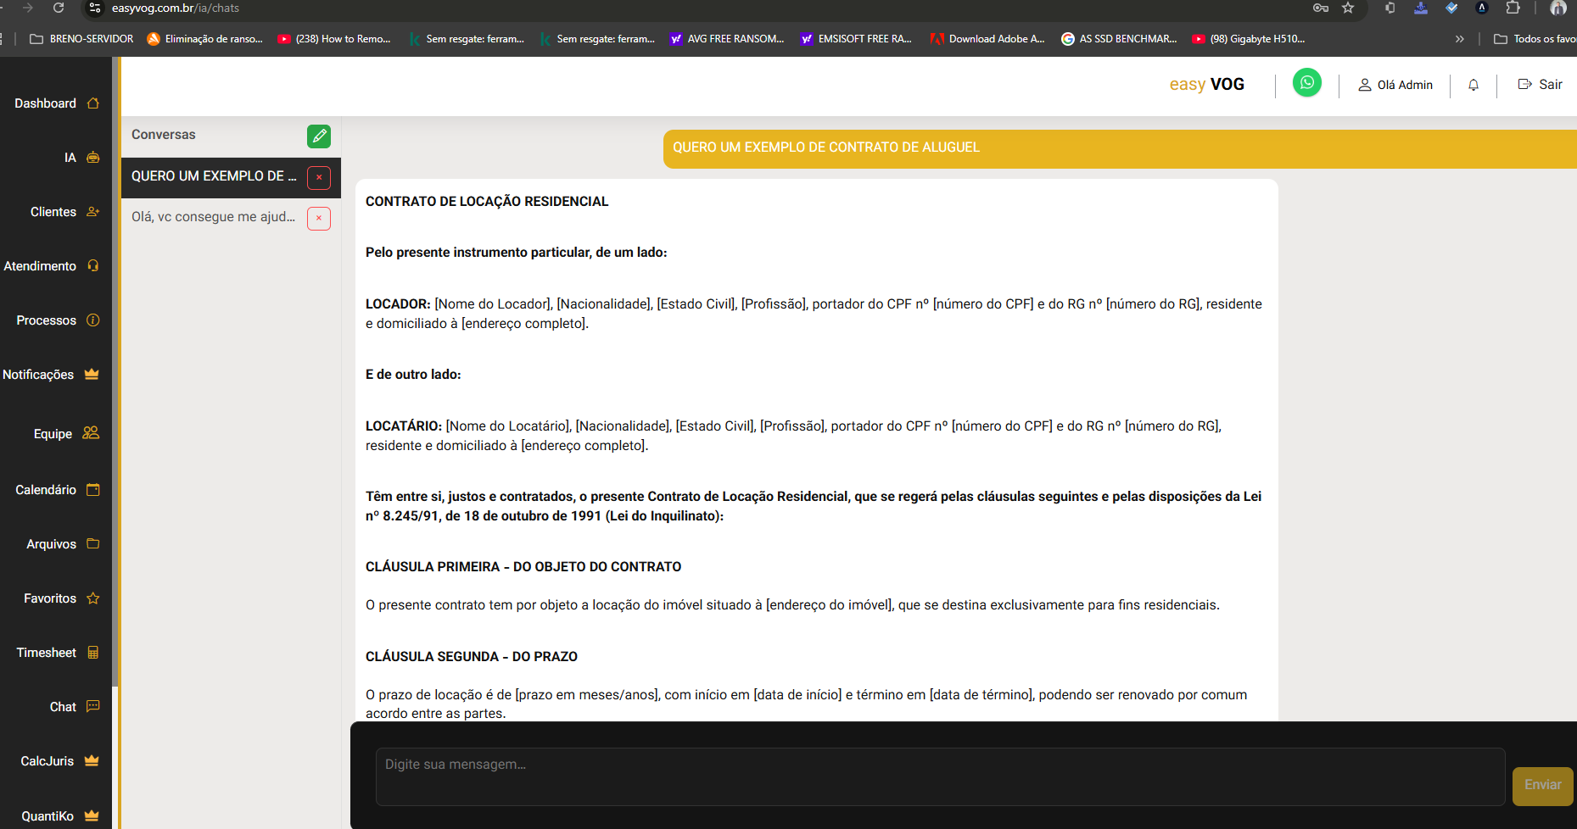Click the Atendimento headset icon
This screenshot has width=1577, height=829.
pyautogui.click(x=93, y=266)
